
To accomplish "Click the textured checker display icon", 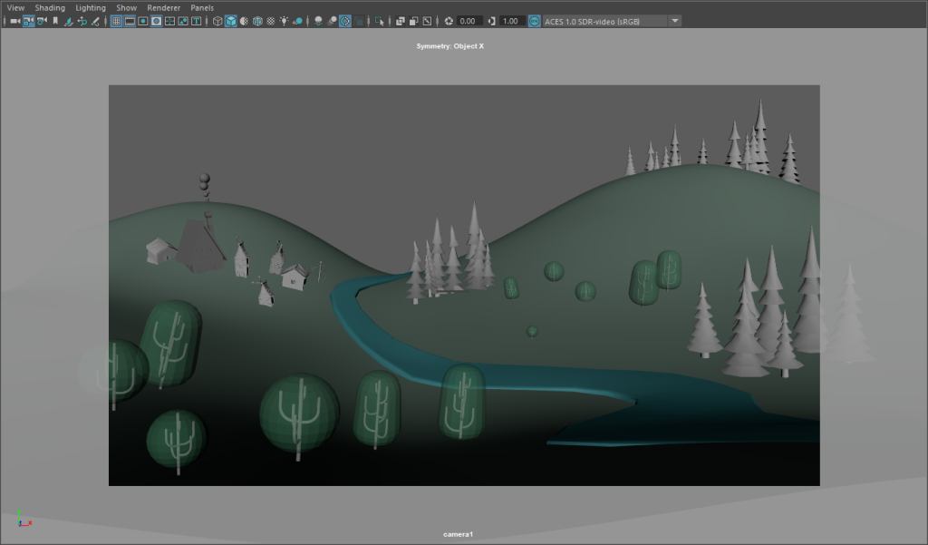I will point(270,22).
